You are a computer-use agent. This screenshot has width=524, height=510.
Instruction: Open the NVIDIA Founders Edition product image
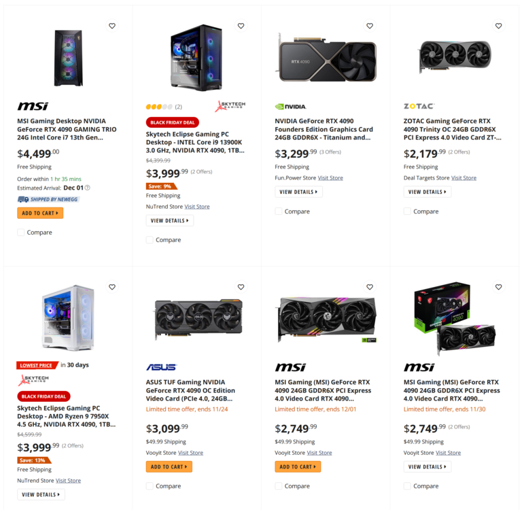326,56
